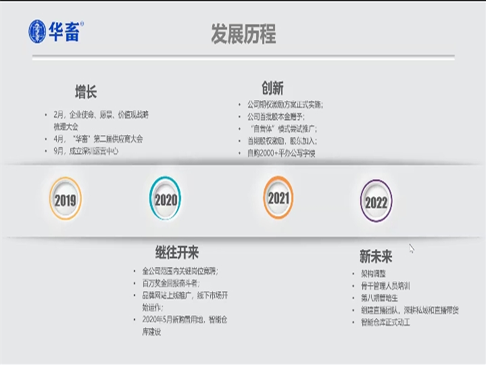Click the 发展历程 slide title
The height and width of the screenshot is (365, 486).
point(243,34)
